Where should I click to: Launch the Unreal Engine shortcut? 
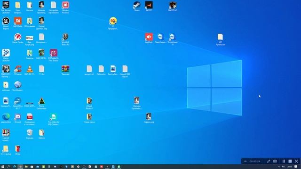[x=6, y=23]
